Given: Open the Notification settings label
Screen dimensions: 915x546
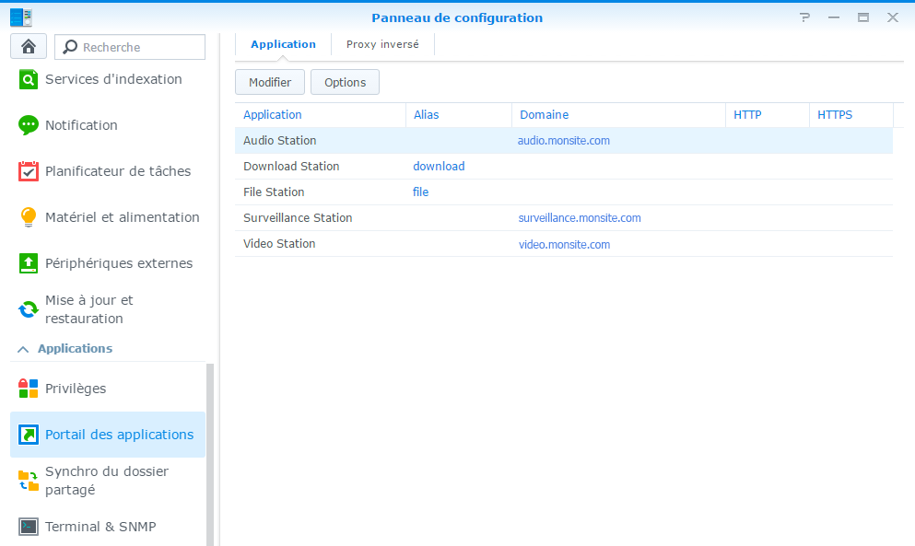Looking at the screenshot, I should (x=81, y=125).
